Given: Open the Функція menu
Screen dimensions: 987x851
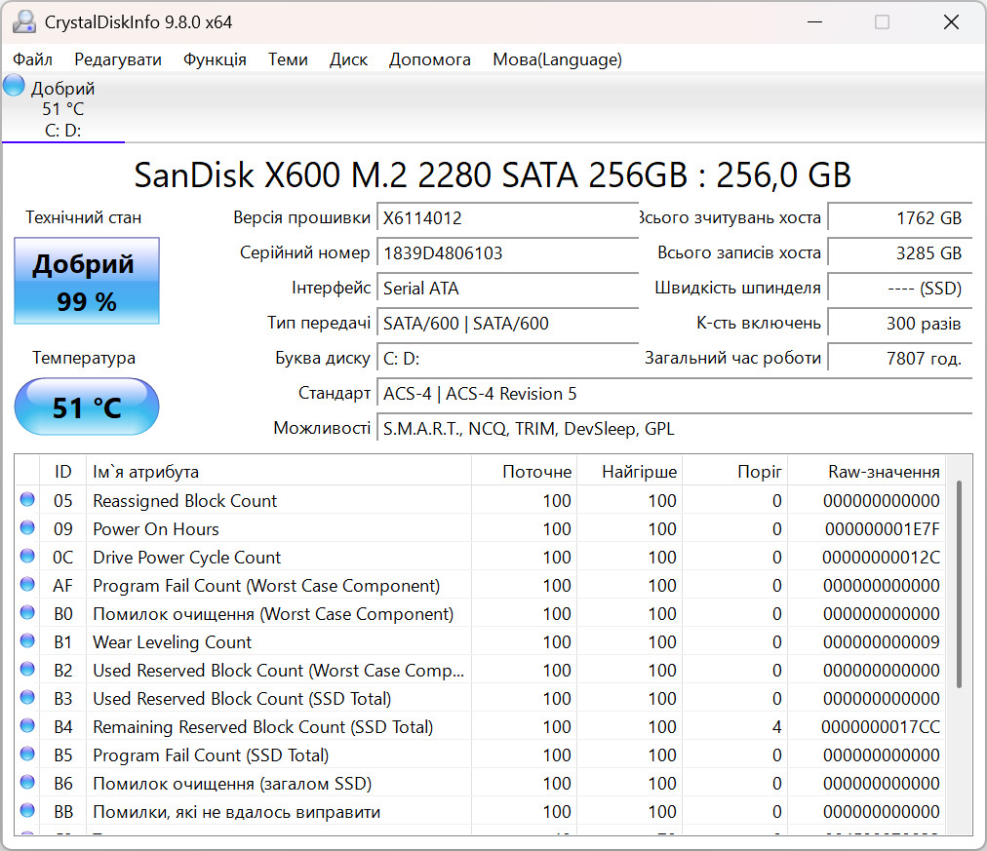Looking at the screenshot, I should pyautogui.click(x=215, y=59).
